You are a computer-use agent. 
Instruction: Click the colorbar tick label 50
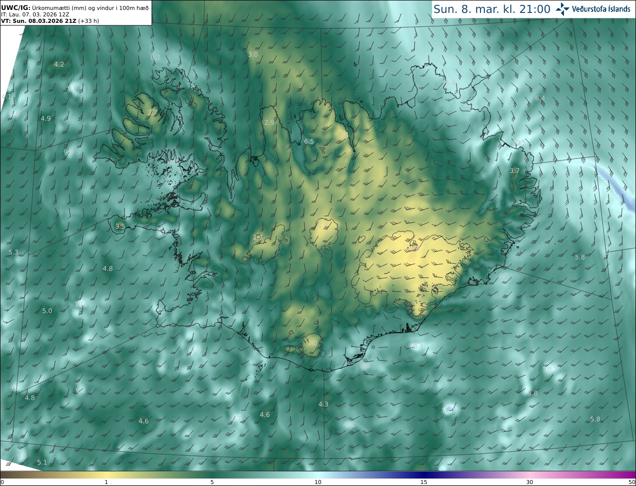632,482
